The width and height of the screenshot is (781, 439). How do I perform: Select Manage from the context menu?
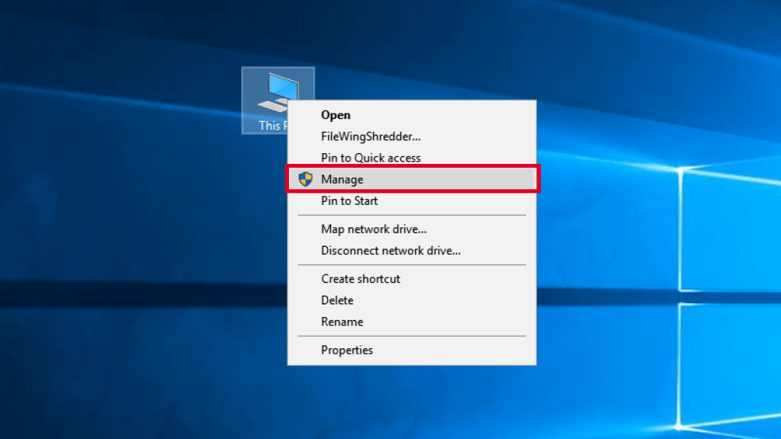point(342,179)
